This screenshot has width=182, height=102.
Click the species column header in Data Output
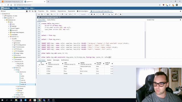point(88,63)
